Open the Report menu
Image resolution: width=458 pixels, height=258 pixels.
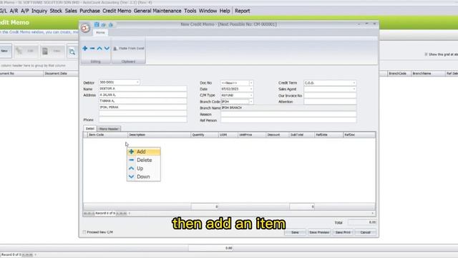[242, 11]
